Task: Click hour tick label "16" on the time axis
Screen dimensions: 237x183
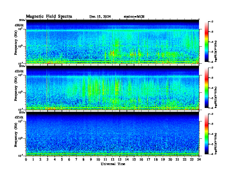Action: [x=141, y=159]
